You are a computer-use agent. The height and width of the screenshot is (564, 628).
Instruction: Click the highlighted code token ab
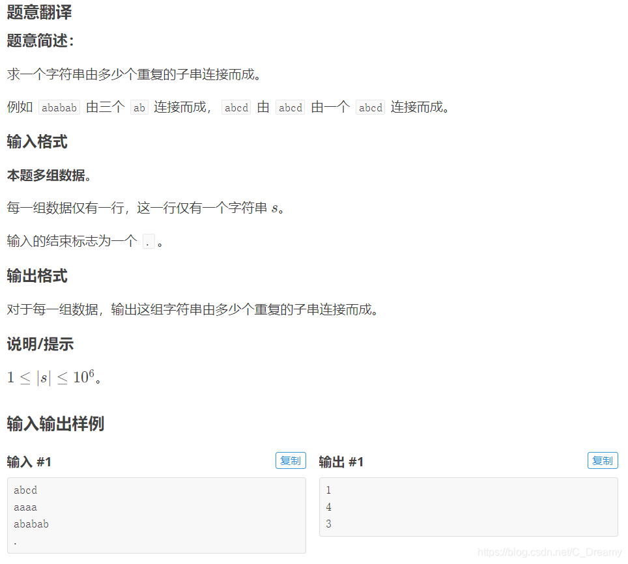pyautogui.click(x=139, y=107)
